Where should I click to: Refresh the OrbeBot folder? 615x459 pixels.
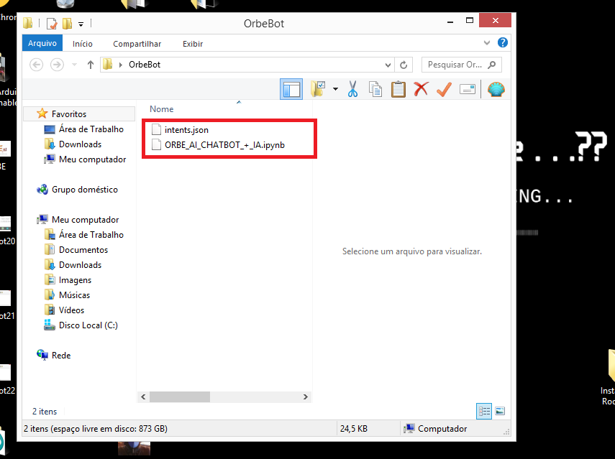[x=404, y=65]
